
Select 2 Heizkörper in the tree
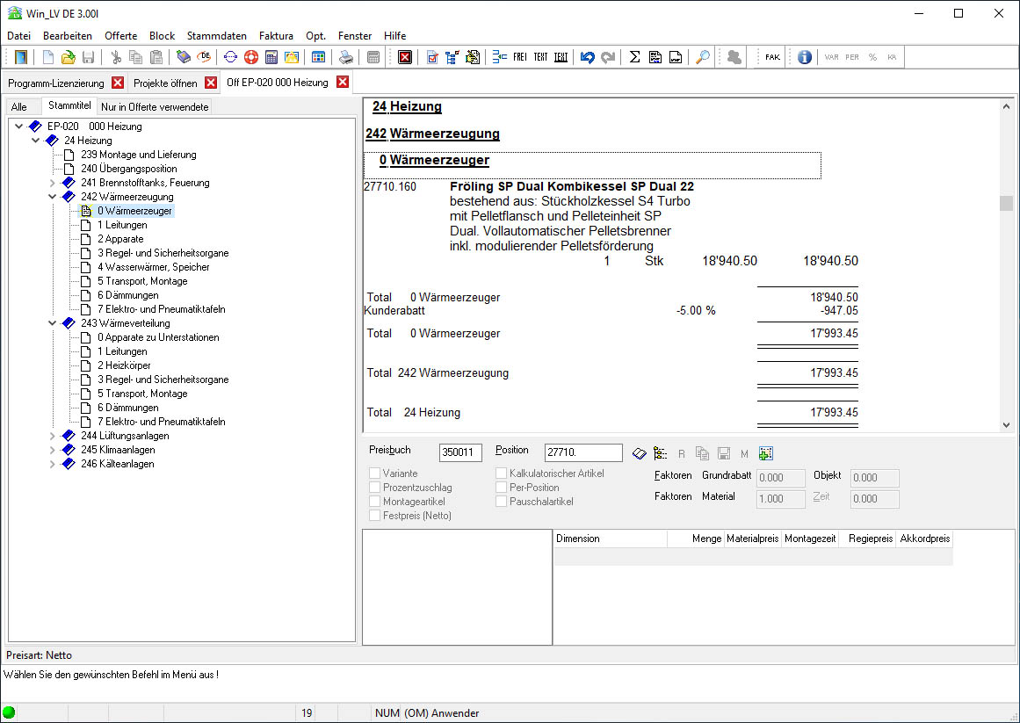click(124, 365)
